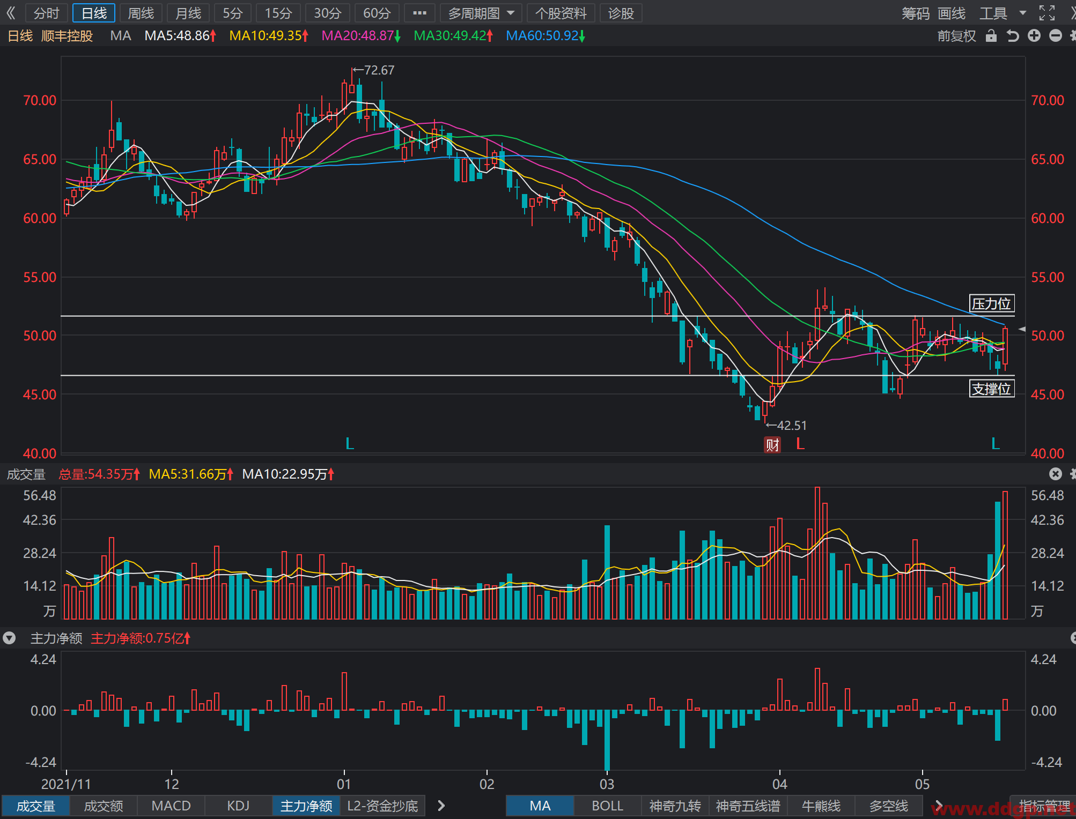Toggle the 前复权 price adjustment mode
This screenshot has height=819, width=1076.
click(956, 36)
